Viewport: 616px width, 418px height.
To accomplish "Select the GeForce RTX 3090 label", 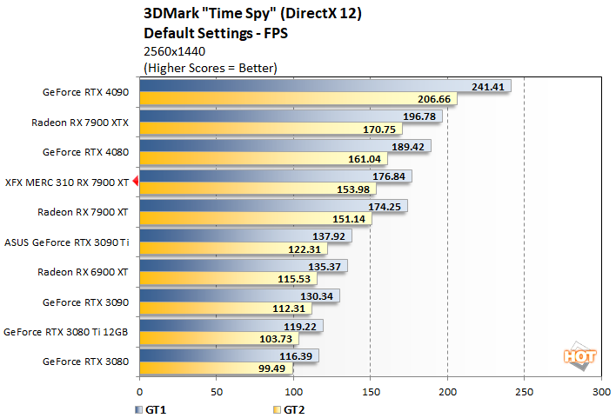I will (x=85, y=302).
